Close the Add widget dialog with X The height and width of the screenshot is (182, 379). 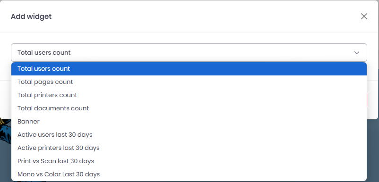[x=364, y=17]
